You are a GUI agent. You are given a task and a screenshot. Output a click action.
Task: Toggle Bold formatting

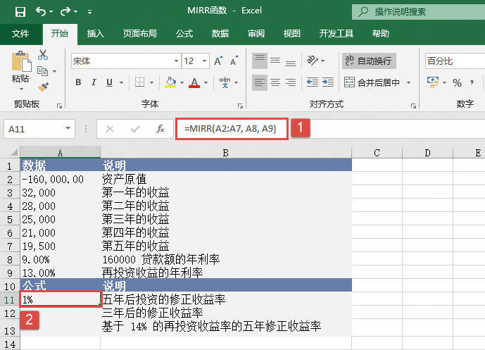click(x=78, y=83)
